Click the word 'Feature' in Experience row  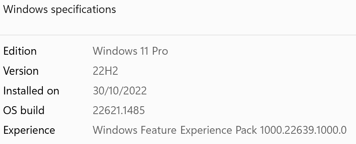point(158,130)
